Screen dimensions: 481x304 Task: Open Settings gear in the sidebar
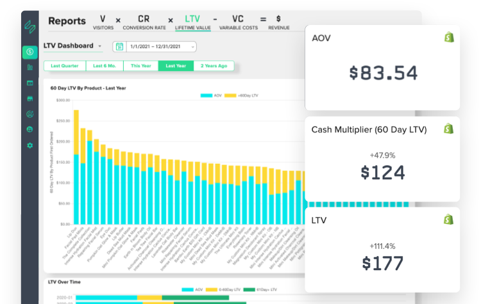[x=30, y=145]
